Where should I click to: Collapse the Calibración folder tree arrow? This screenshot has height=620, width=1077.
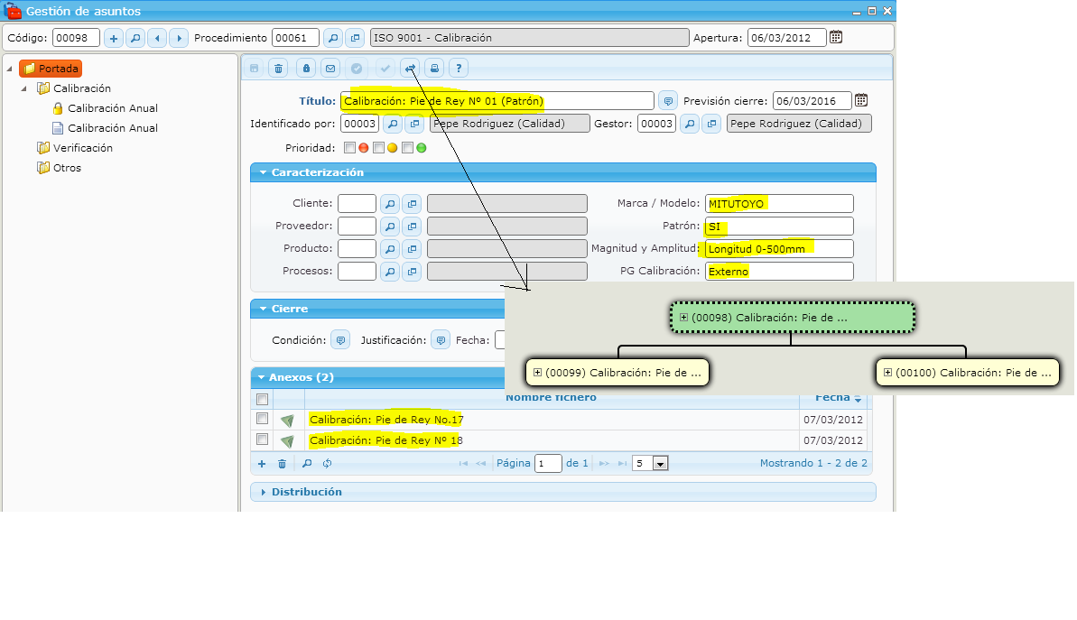click(24, 88)
